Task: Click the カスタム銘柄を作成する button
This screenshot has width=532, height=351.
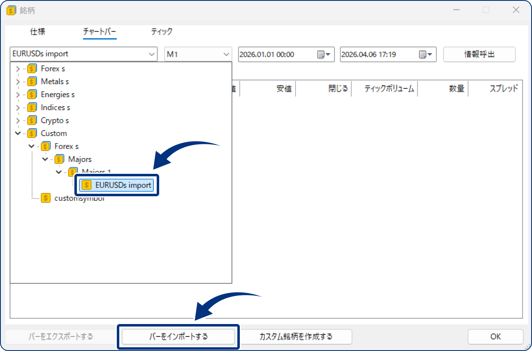Action: 296,336
